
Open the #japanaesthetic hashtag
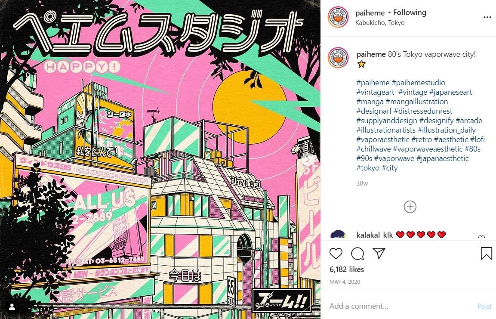click(x=443, y=158)
